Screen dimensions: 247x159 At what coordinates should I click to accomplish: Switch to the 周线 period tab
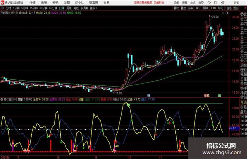pyautogui.click(x=69, y=8)
